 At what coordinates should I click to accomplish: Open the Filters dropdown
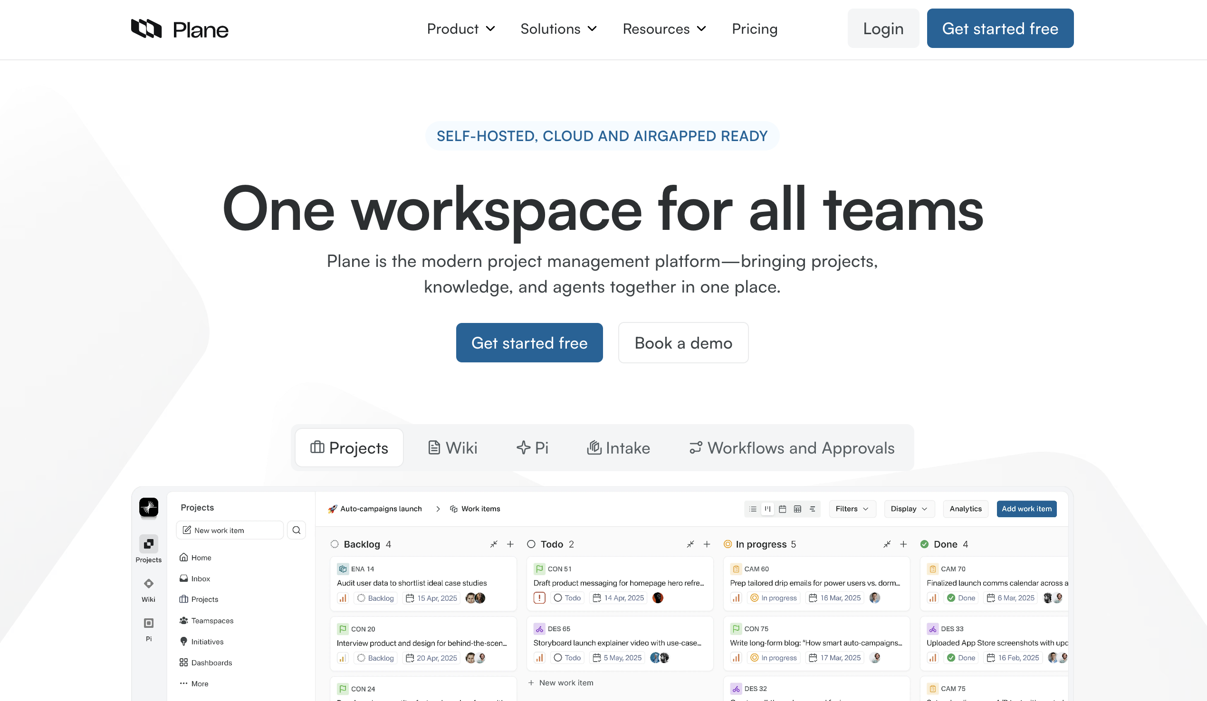click(852, 509)
